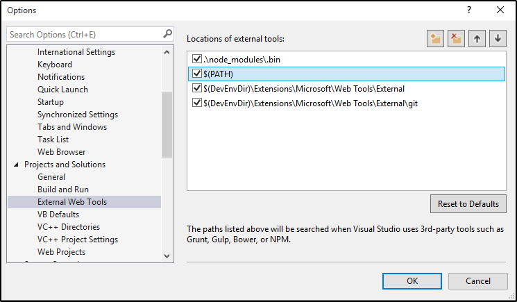Uncheck the .\node_modules\.bin checkbox
Image resolution: width=517 pixels, height=302 pixels.
point(197,59)
